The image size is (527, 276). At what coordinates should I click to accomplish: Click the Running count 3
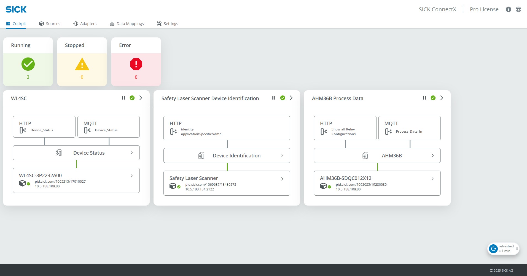click(x=28, y=77)
